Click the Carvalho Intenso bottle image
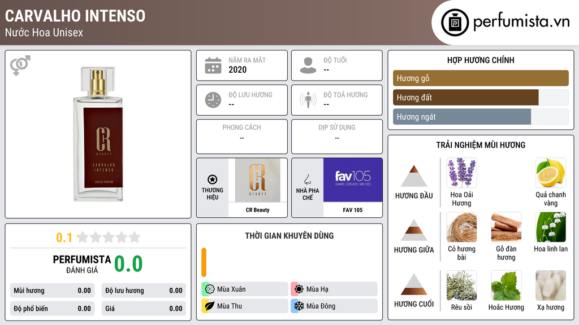 (x=98, y=134)
